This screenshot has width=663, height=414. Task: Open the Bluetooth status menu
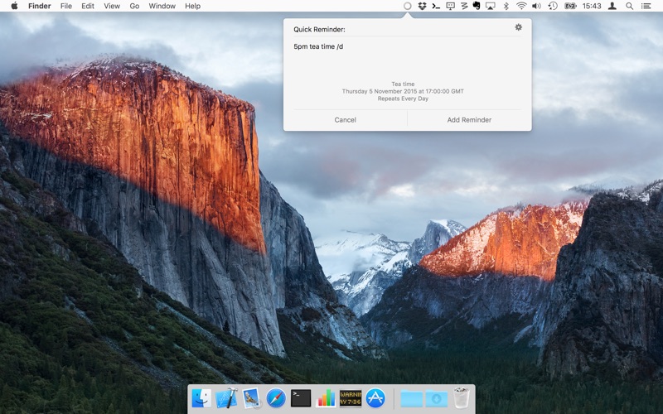(x=506, y=6)
